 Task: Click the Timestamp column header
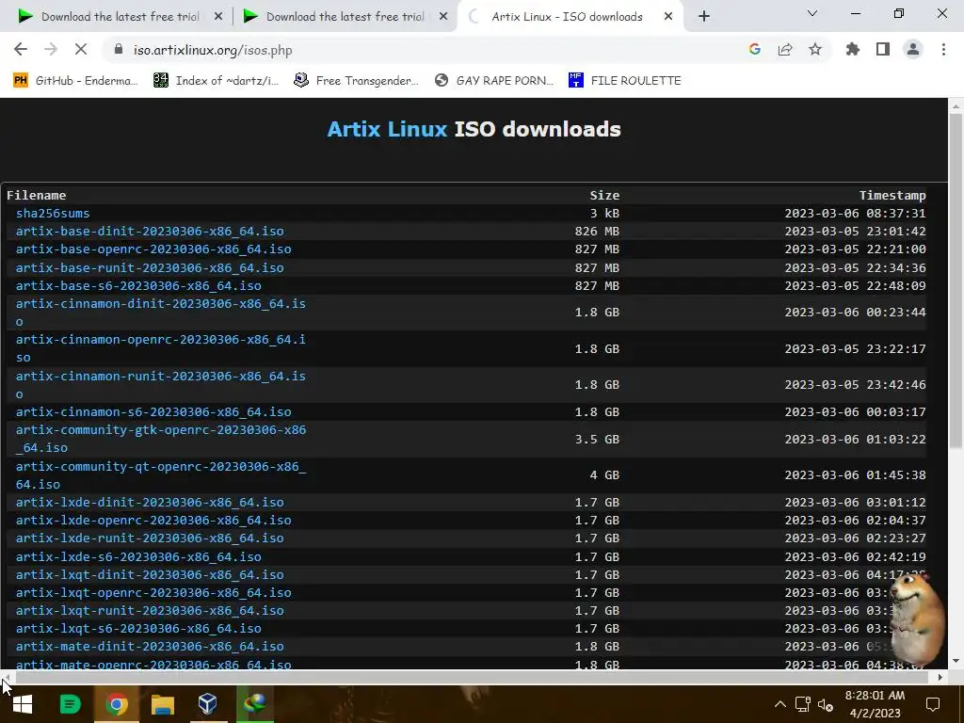pos(892,196)
